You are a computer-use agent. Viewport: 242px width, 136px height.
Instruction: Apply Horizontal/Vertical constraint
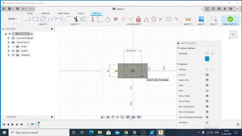click(93, 19)
